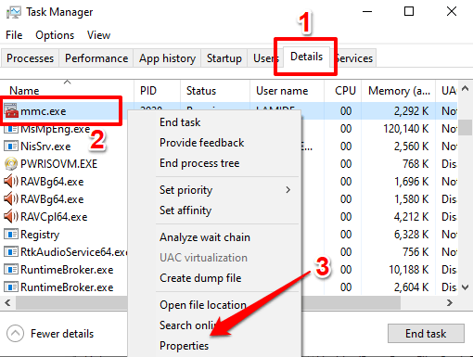Click the vertical scrollbar down arrow
The image size is (473, 357).
[465, 287]
